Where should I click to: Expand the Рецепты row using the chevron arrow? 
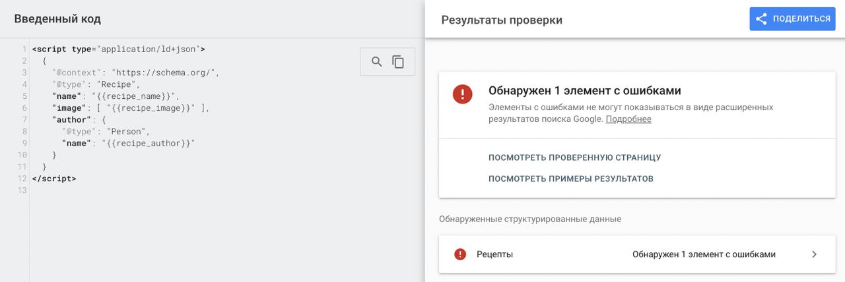[x=814, y=254]
